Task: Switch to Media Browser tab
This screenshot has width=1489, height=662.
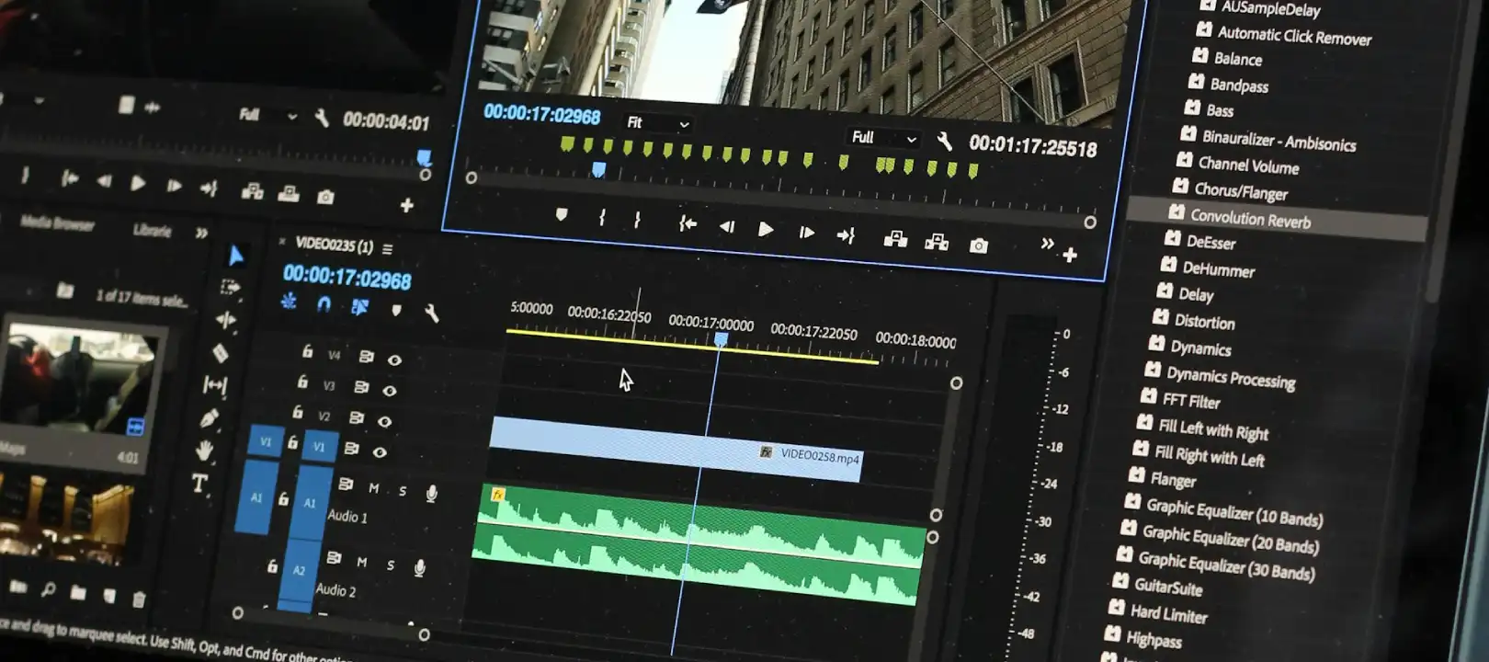Action: click(x=57, y=223)
